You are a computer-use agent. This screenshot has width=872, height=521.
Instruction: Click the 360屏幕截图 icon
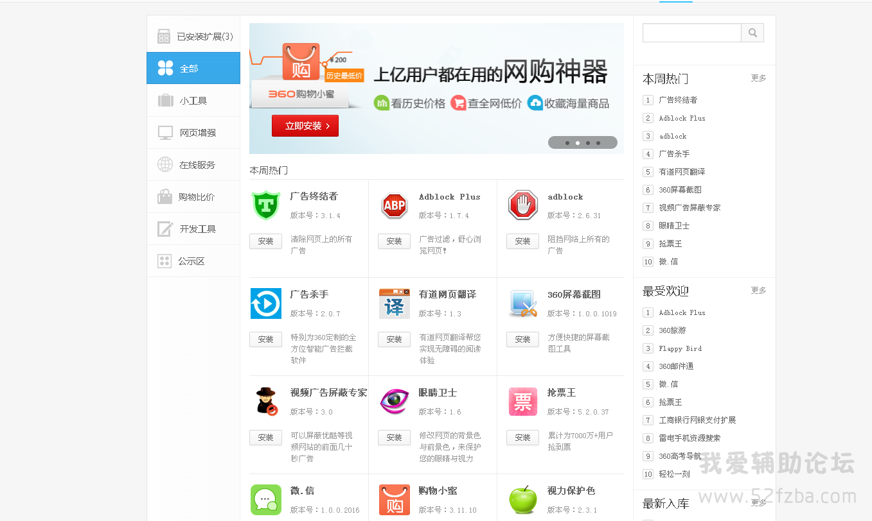click(523, 303)
